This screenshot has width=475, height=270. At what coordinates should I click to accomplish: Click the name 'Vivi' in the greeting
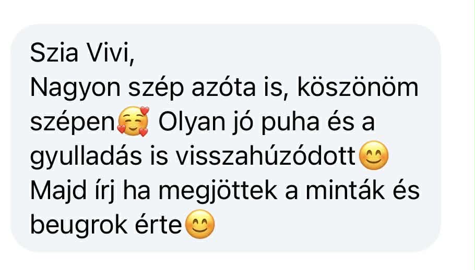pyautogui.click(x=110, y=53)
